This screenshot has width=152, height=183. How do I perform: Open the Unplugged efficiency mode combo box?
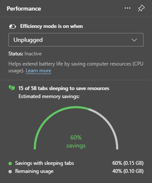[x=76, y=40]
